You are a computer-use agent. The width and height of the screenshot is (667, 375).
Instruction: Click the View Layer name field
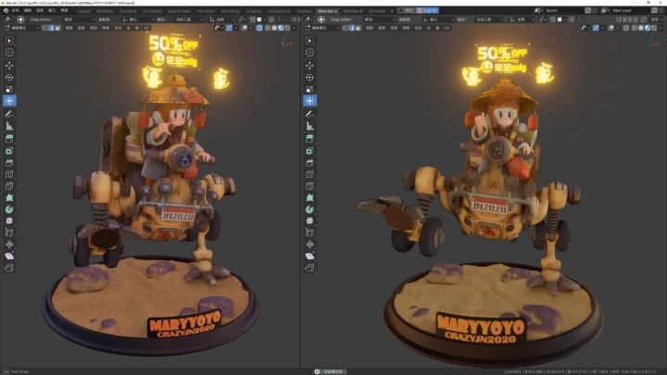pyautogui.click(x=631, y=10)
